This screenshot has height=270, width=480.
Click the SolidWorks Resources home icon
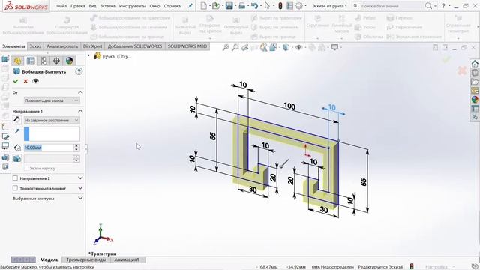[x=475, y=64]
